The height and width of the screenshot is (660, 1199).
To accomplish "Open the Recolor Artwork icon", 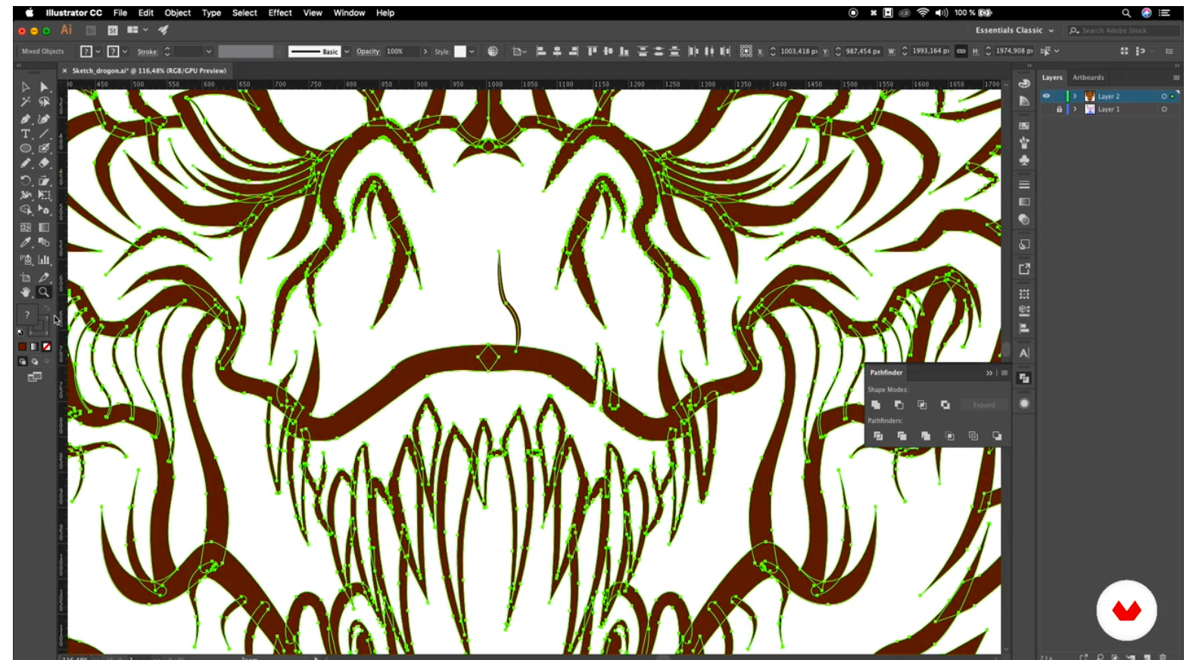I will [493, 51].
